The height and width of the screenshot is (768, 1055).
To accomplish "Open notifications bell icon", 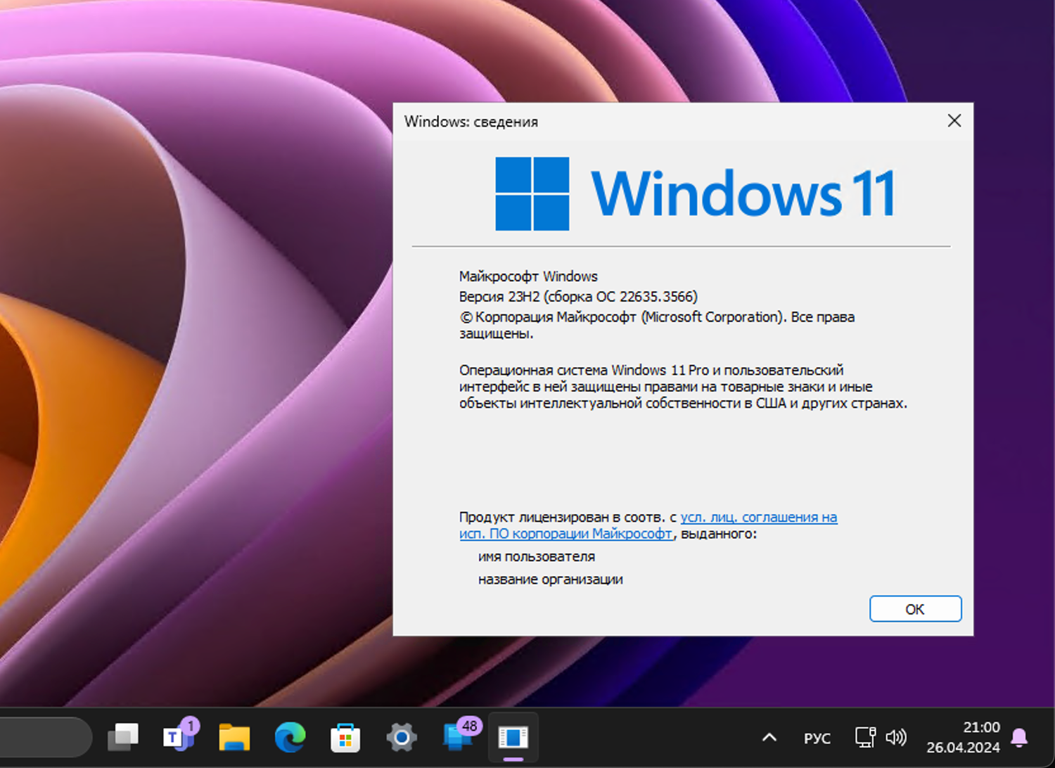I will tap(1019, 737).
